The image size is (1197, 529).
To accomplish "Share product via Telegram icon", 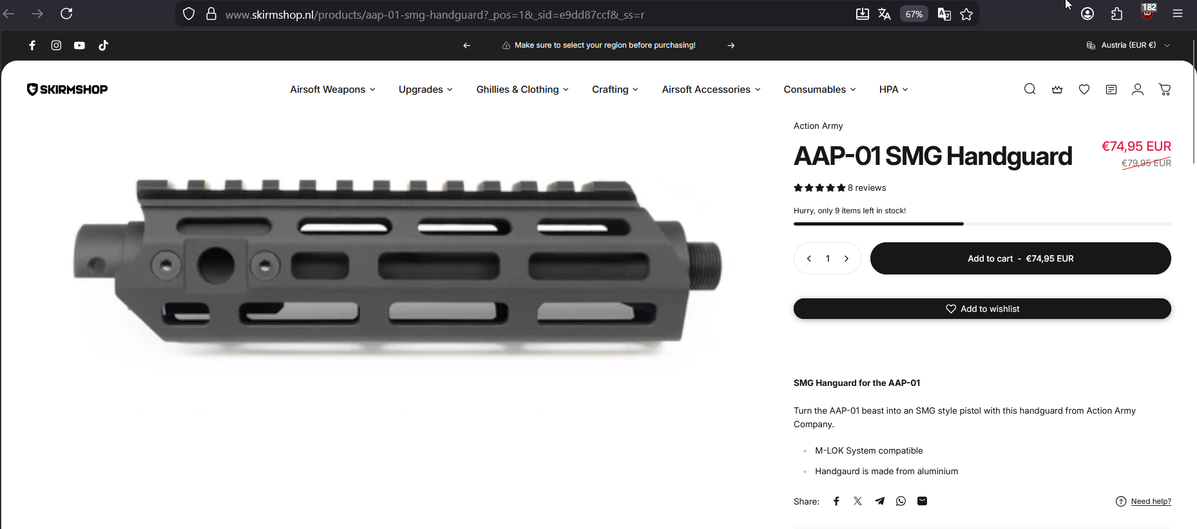I will coord(879,501).
